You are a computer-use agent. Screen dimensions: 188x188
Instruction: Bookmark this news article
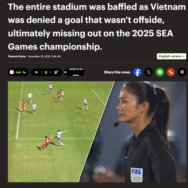[x=182, y=72]
